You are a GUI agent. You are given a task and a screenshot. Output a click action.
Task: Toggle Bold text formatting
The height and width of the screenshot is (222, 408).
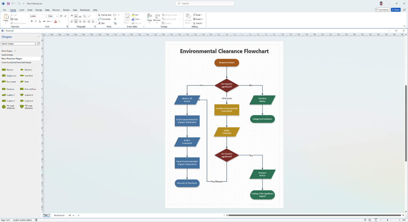click(x=32, y=21)
